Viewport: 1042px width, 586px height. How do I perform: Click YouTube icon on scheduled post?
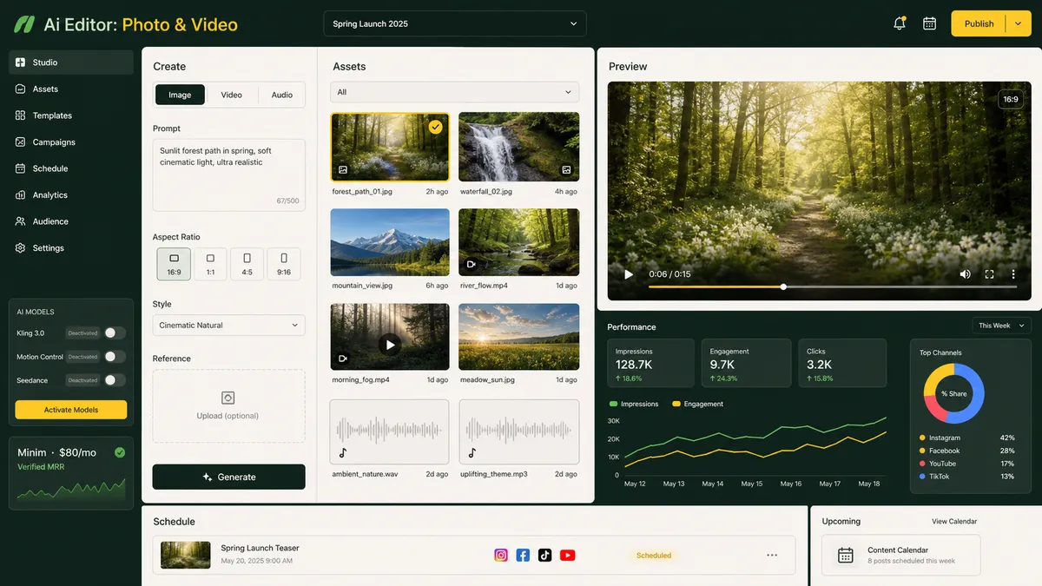pyautogui.click(x=567, y=556)
